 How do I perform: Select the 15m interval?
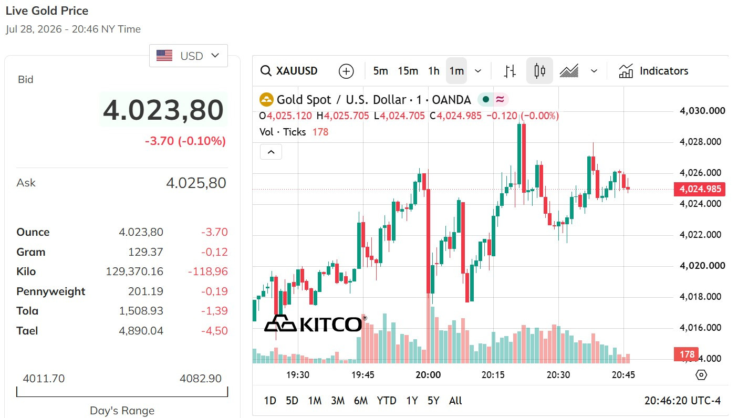(408, 71)
